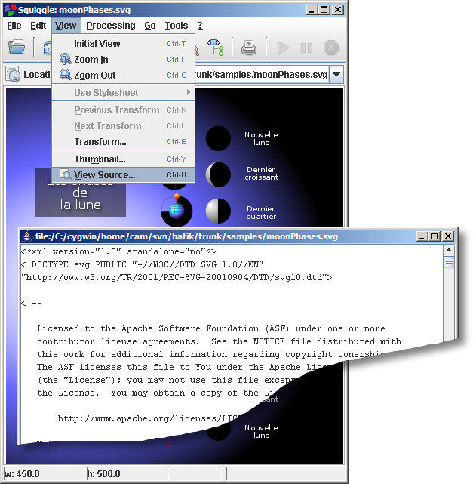Click the Go menu

(150, 26)
